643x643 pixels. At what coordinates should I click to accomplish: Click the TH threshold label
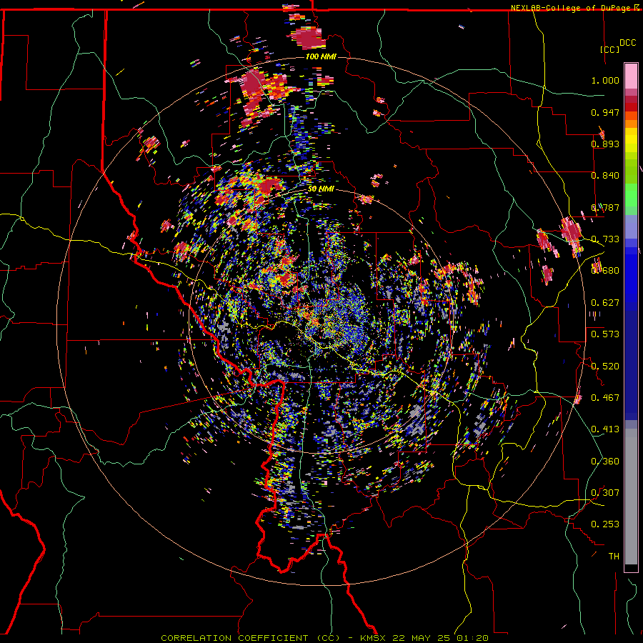click(614, 557)
